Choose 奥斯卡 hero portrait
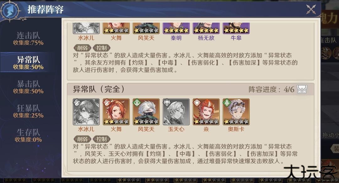This screenshot has height=183, width=339. click(236, 112)
